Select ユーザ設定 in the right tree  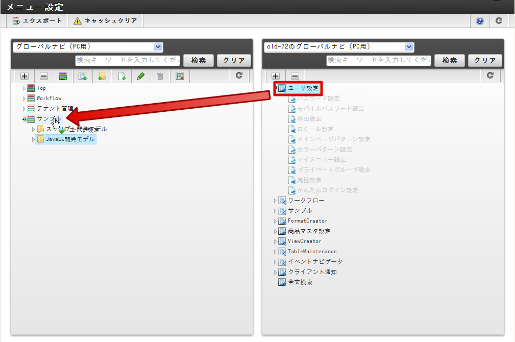tap(303, 88)
